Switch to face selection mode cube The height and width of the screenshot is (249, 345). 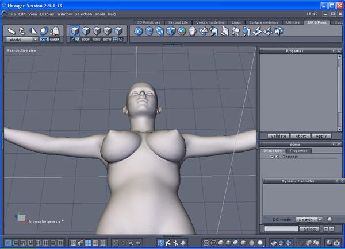click(86, 31)
